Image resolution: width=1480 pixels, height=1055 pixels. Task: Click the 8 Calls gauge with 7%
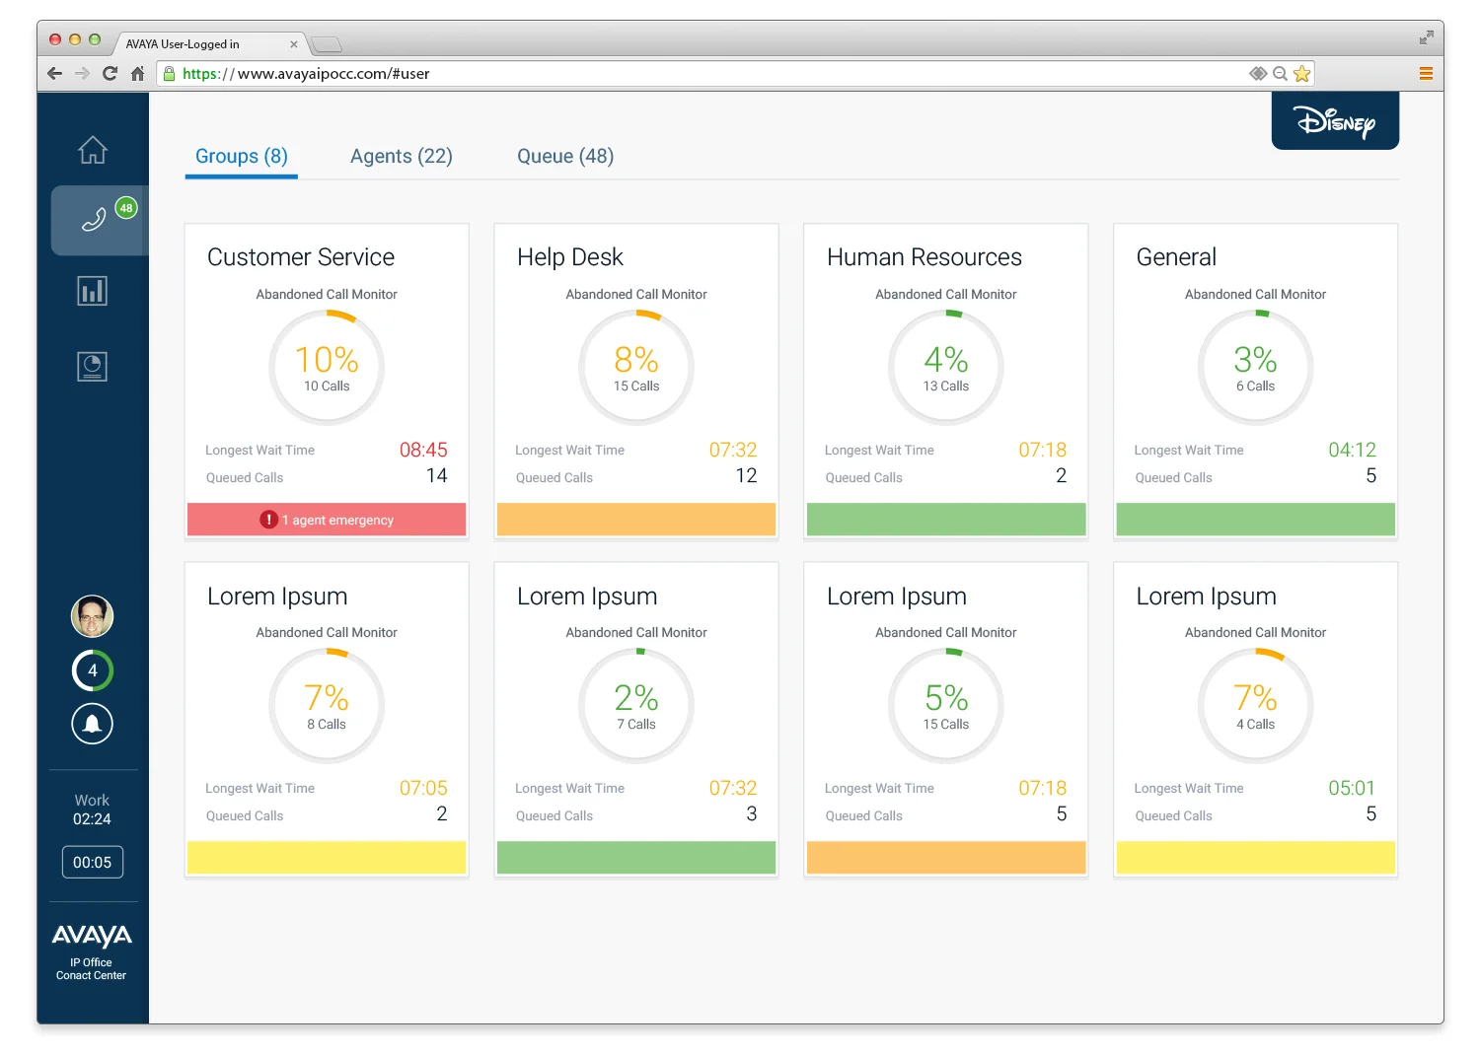pyautogui.click(x=327, y=706)
